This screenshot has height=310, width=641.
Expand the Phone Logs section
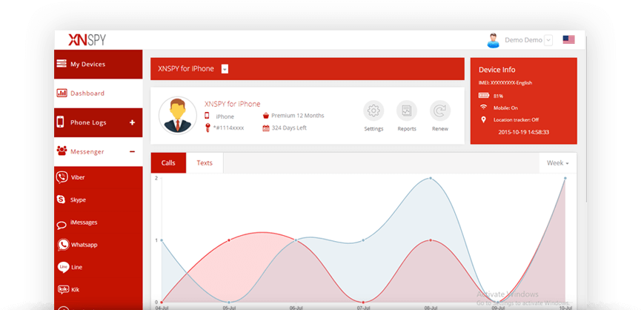(132, 122)
